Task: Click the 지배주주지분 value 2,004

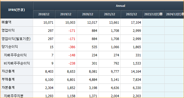Action: tap(115, 96)
